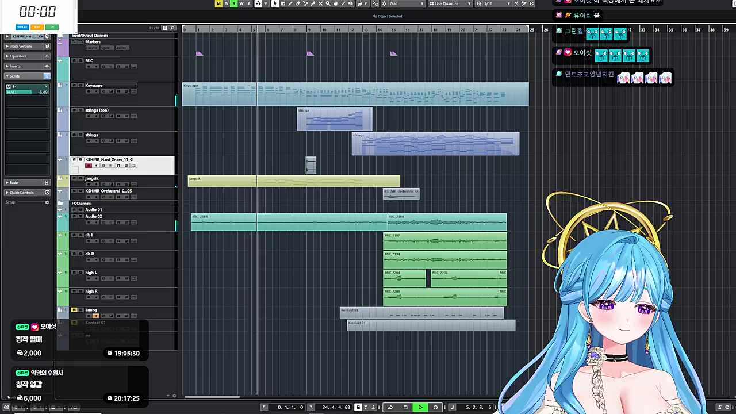Viewport: 736px width, 414px height.
Task: Click the HALL send level slider
Action: (27, 92)
